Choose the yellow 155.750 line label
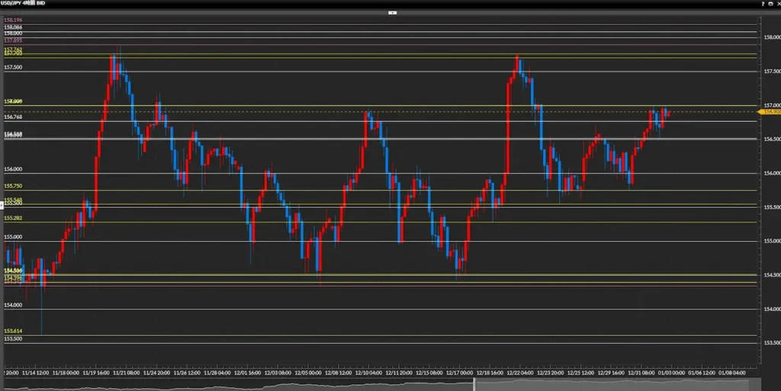Screen dimensions: 781x391 pyautogui.click(x=13, y=186)
